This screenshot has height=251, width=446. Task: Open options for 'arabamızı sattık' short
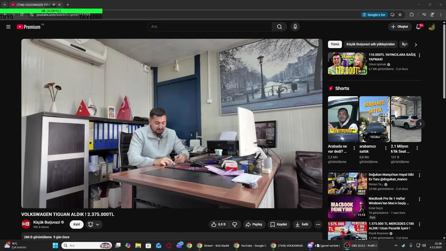pos(386,148)
